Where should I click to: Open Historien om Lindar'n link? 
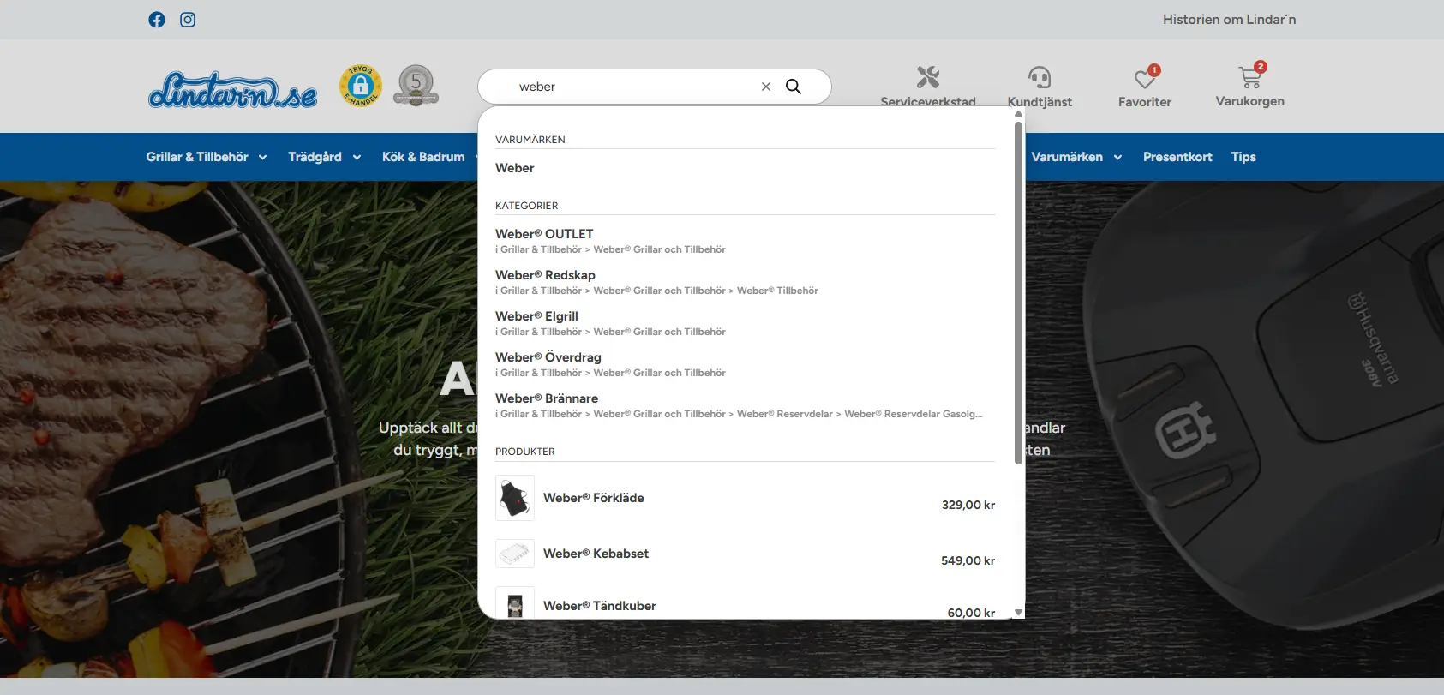pos(1229,20)
